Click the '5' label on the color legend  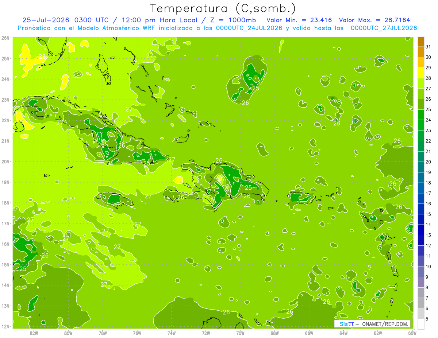(x=427, y=319)
